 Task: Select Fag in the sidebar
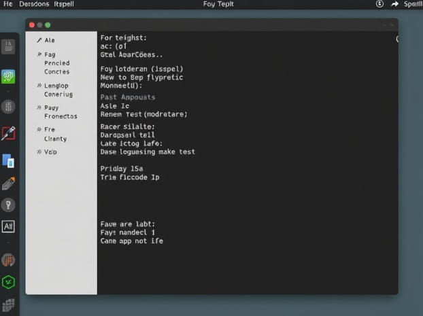(x=50, y=54)
